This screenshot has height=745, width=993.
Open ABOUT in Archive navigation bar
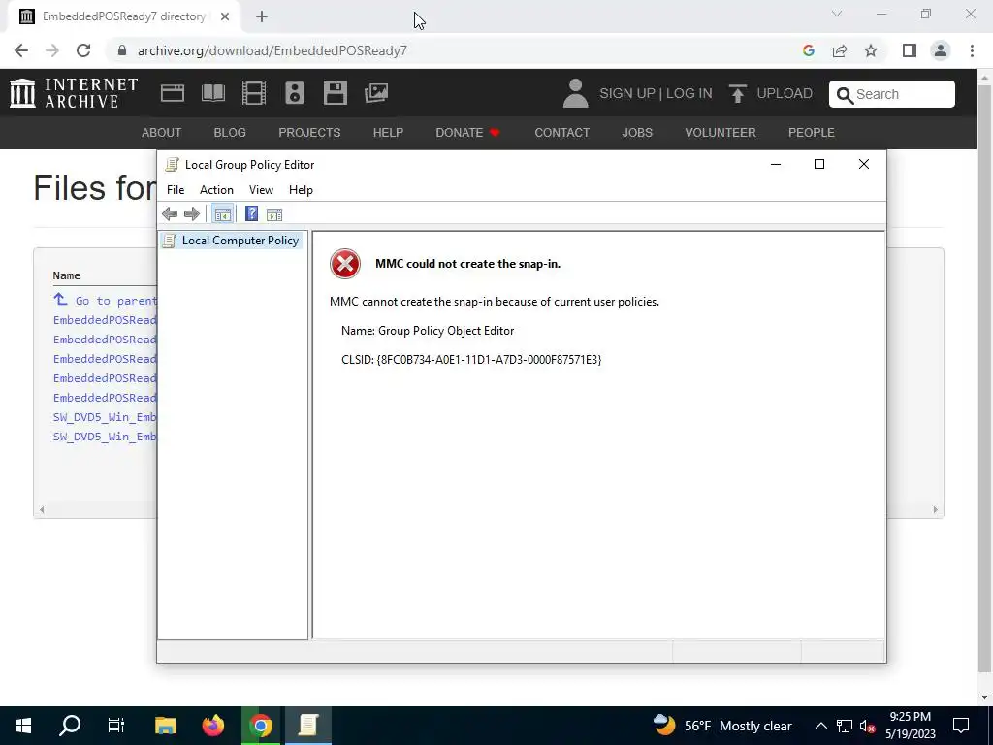(x=162, y=132)
